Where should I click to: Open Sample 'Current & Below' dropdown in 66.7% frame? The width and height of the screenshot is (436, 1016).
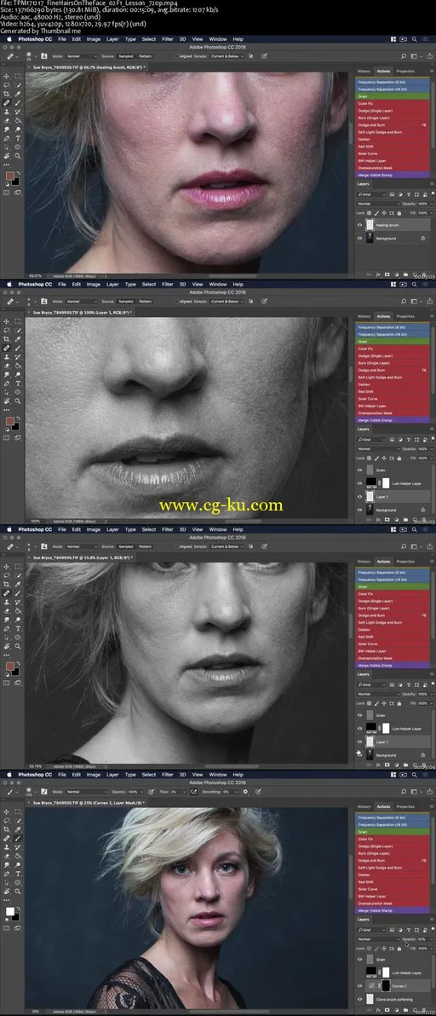227,56
